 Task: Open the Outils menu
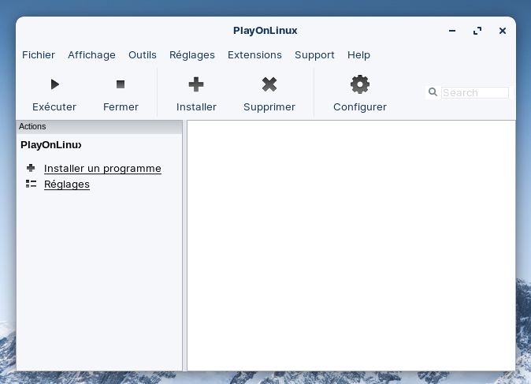click(143, 55)
